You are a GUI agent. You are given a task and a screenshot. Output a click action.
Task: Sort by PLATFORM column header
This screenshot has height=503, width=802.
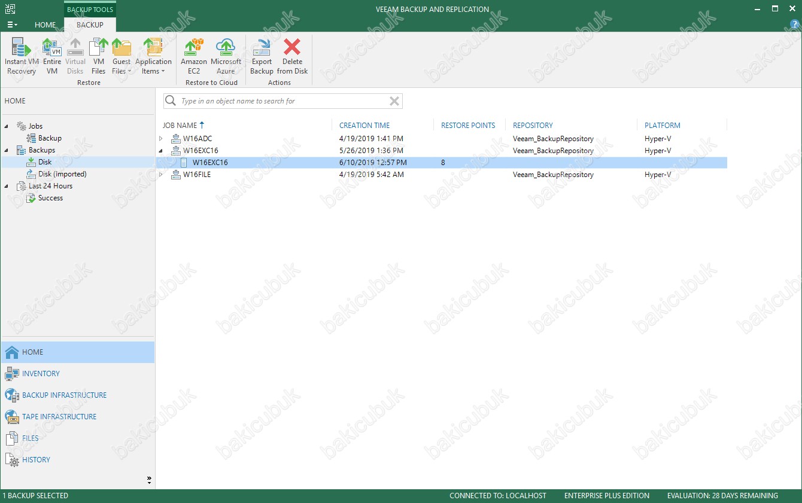[663, 126]
